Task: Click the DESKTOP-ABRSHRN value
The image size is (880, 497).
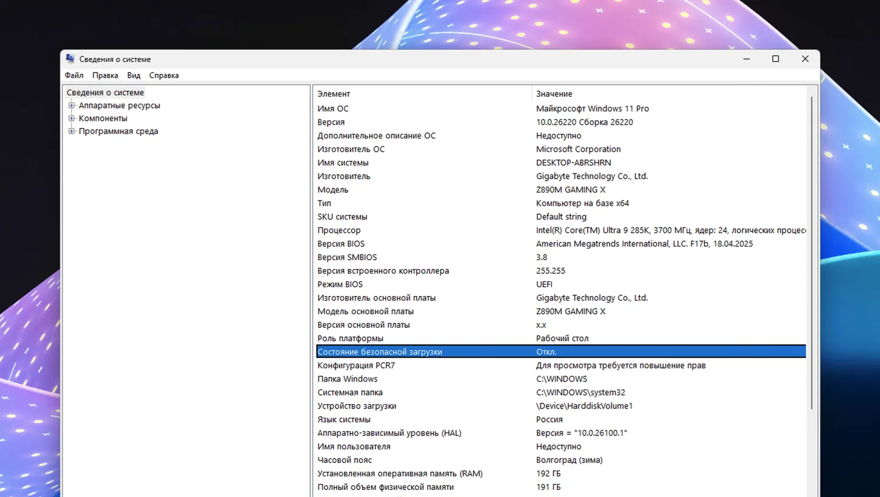Action: [573, 162]
